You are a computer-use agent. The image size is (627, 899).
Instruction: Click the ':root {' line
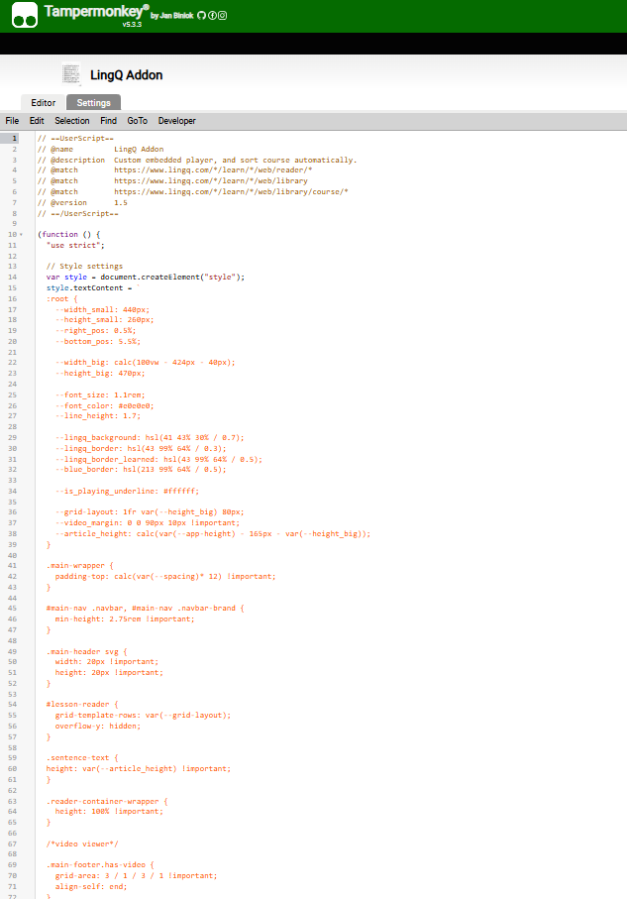[x=61, y=298]
